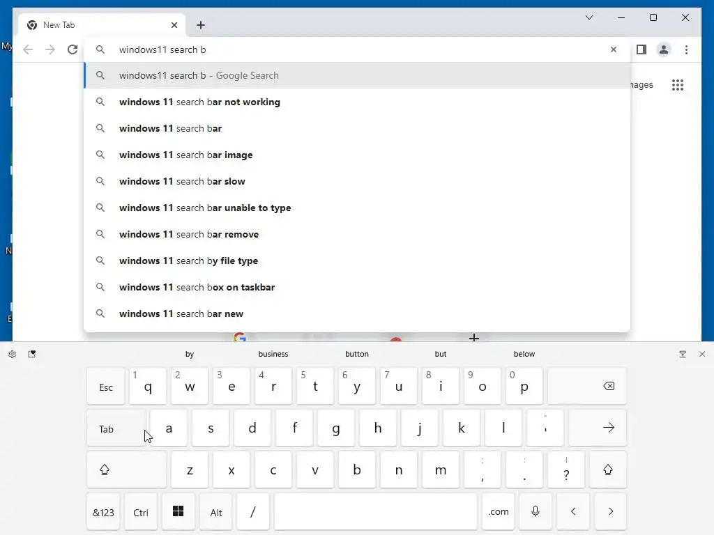The width and height of the screenshot is (714, 535).
Task: Reload the current page
Action: pyautogui.click(x=73, y=49)
